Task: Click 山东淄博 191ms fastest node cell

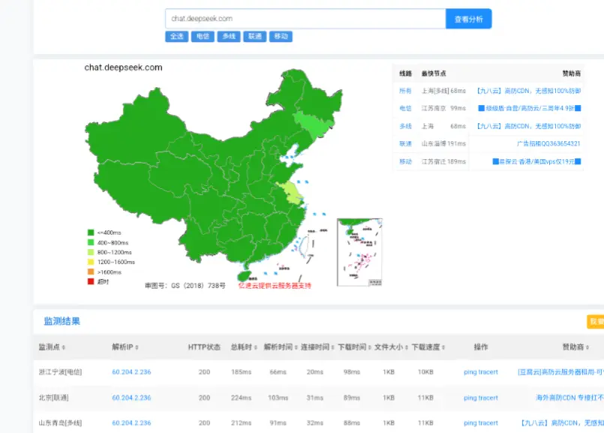Action: pyautogui.click(x=443, y=143)
